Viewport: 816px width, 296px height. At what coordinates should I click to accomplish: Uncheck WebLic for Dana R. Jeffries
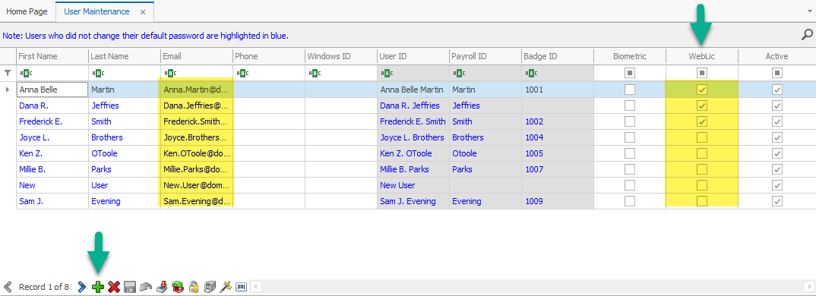click(702, 105)
